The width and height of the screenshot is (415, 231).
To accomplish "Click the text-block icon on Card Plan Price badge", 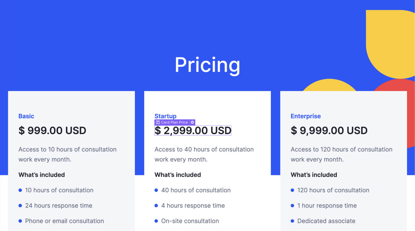I will (158, 122).
